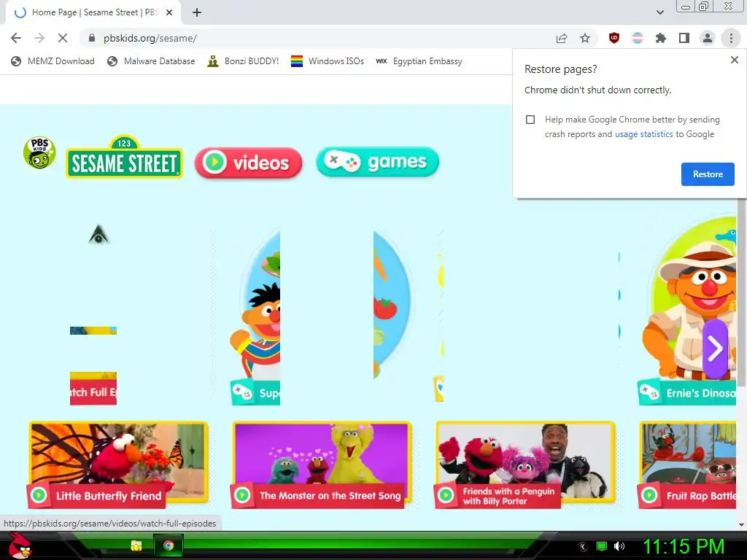
Task: Open Chrome's three-dot menu
Action: (731, 38)
